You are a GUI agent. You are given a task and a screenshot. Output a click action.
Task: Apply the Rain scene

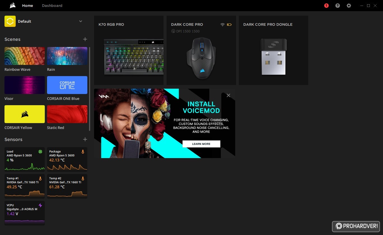coord(67,56)
